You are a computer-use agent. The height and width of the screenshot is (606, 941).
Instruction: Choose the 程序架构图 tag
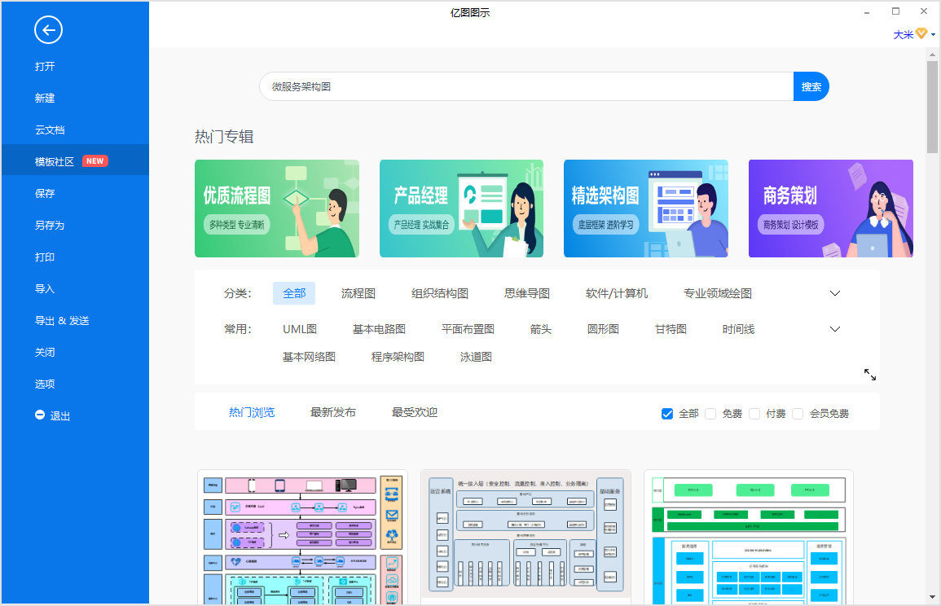398,357
